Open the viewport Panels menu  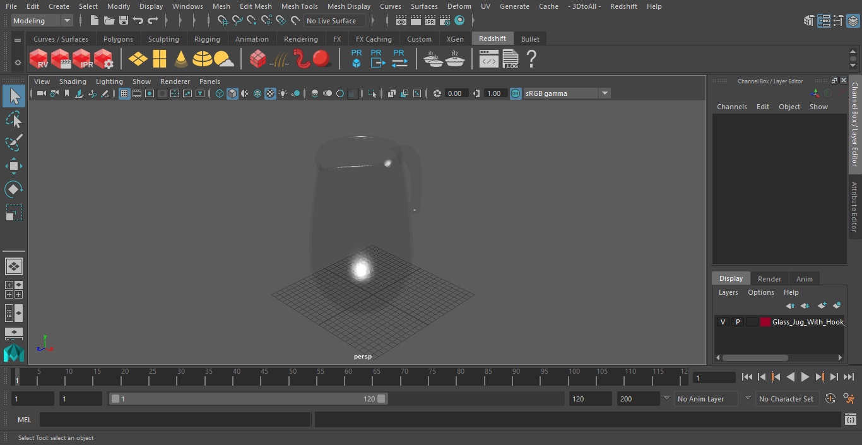coord(210,81)
